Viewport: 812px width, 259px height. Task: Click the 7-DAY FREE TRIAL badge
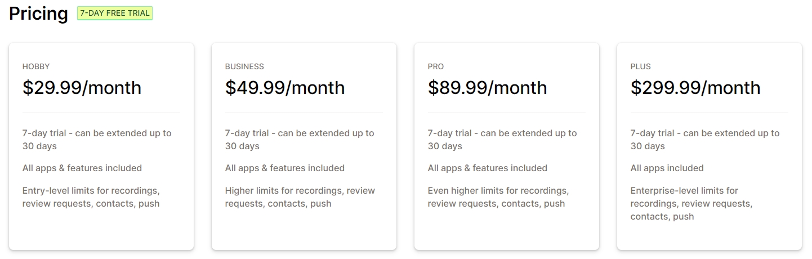point(115,13)
